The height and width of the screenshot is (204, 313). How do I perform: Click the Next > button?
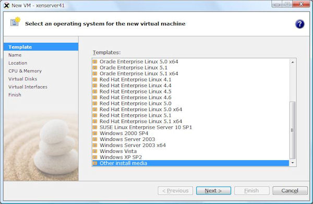(x=213, y=190)
